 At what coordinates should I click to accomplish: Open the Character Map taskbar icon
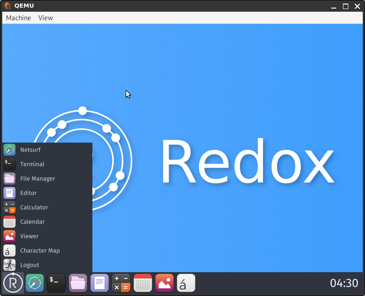[x=186, y=283]
